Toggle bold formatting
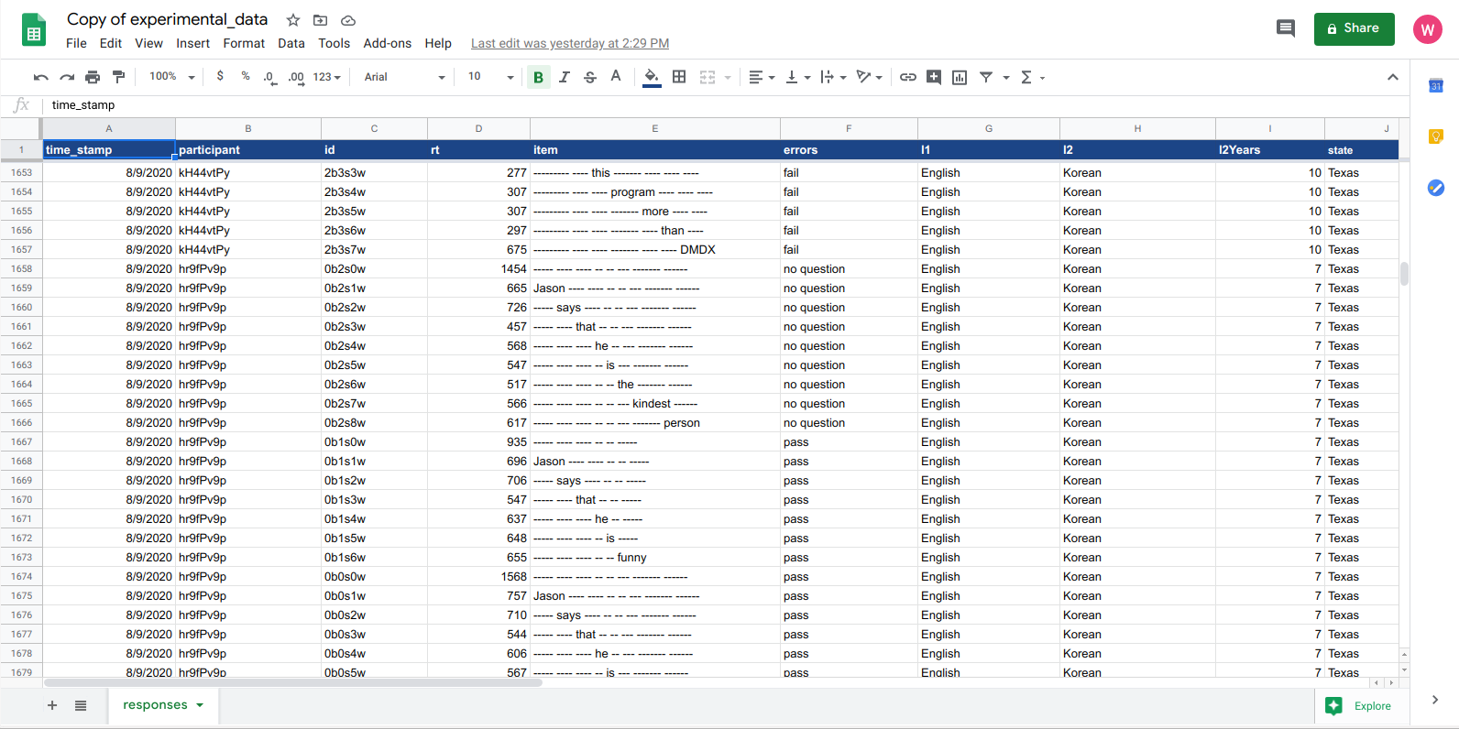 point(538,77)
